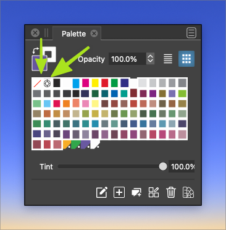Select the stroke color well
Viewport: 226px width, 230px height.
pyautogui.click(x=50, y=54)
